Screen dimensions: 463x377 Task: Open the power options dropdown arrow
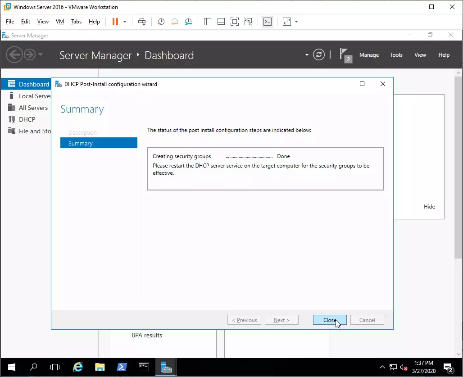pos(125,22)
